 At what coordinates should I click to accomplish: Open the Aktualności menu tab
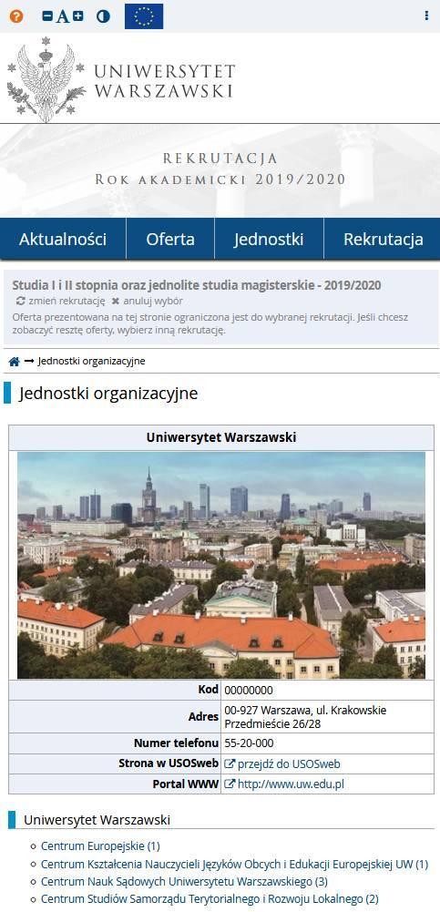pyautogui.click(x=63, y=239)
